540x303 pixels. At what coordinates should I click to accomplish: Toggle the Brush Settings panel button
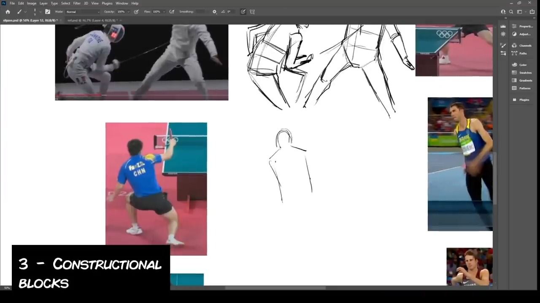point(47,12)
